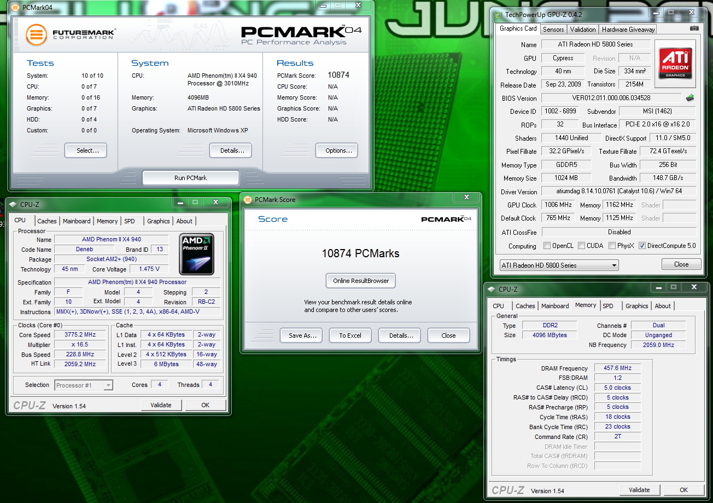Image resolution: width=713 pixels, height=503 pixels.
Task: Click the CPU-Z CPU window title icon
Action: point(13,205)
